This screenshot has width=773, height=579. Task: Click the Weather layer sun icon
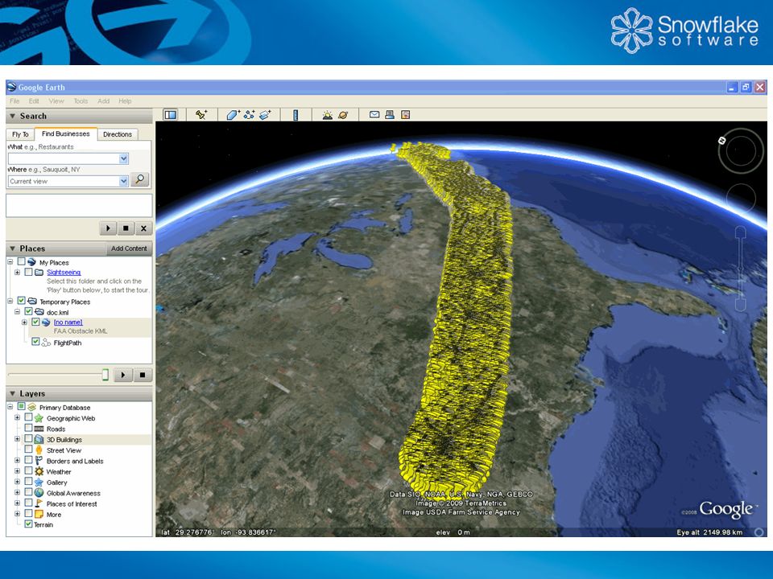coord(39,471)
